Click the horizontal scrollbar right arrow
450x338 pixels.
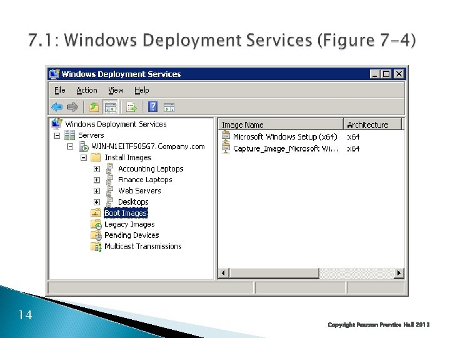tap(399, 273)
